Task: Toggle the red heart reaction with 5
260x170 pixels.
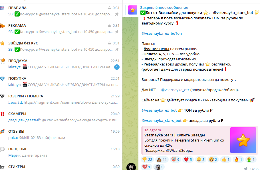Action: click(188, 159)
